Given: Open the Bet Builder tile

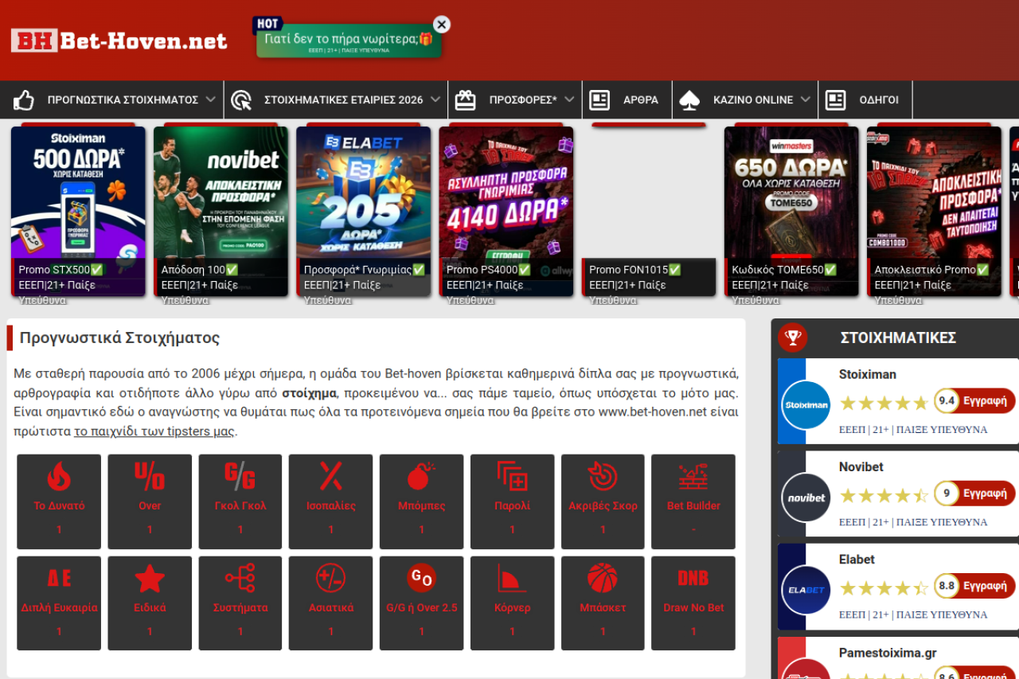Looking at the screenshot, I should tap(693, 501).
